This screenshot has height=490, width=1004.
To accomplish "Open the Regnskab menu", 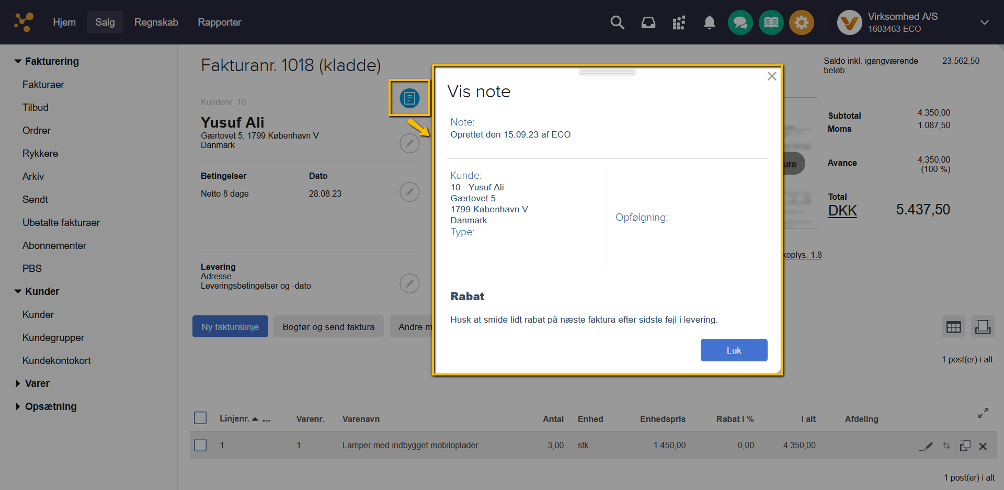I will pos(156,22).
